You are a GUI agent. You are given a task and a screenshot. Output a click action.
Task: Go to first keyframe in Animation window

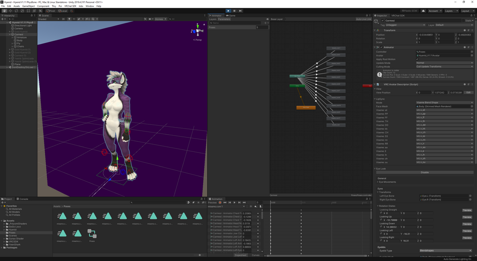(x=225, y=202)
